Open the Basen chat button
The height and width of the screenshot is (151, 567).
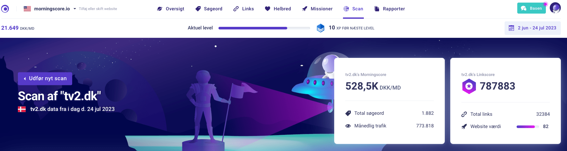531,8
